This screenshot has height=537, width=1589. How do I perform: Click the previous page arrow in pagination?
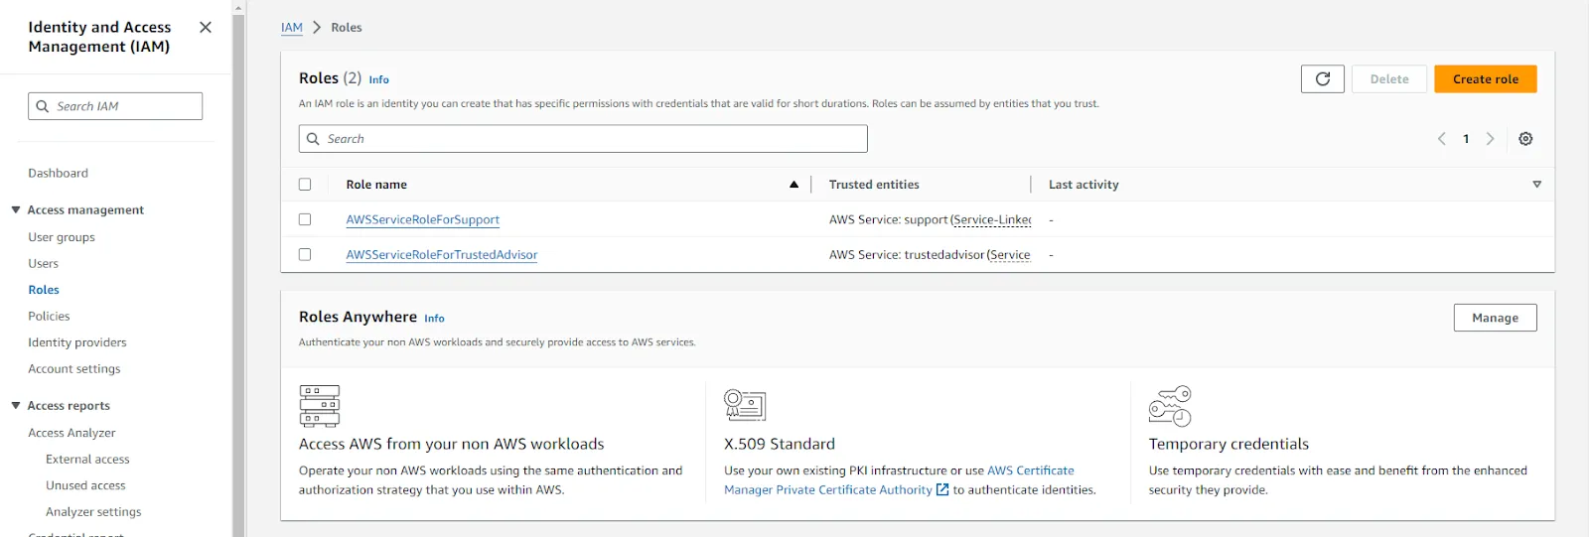(x=1442, y=139)
